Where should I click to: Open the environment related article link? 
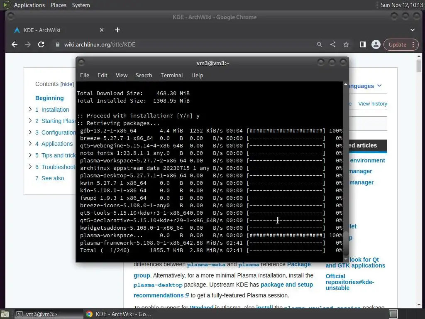(x=367, y=160)
